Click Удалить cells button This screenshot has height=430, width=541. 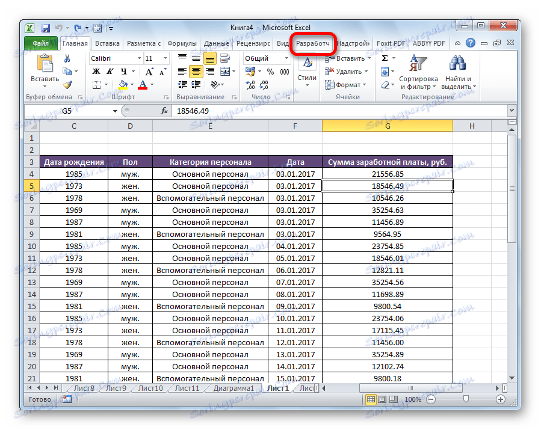tap(347, 72)
